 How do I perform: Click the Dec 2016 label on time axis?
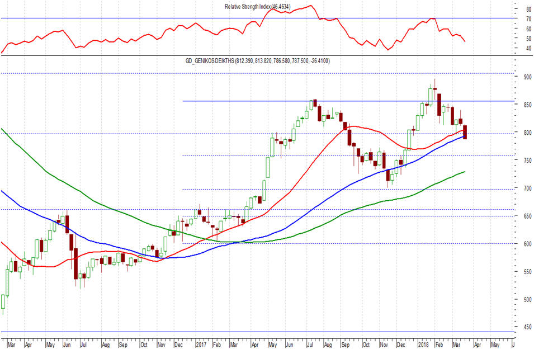click(178, 345)
